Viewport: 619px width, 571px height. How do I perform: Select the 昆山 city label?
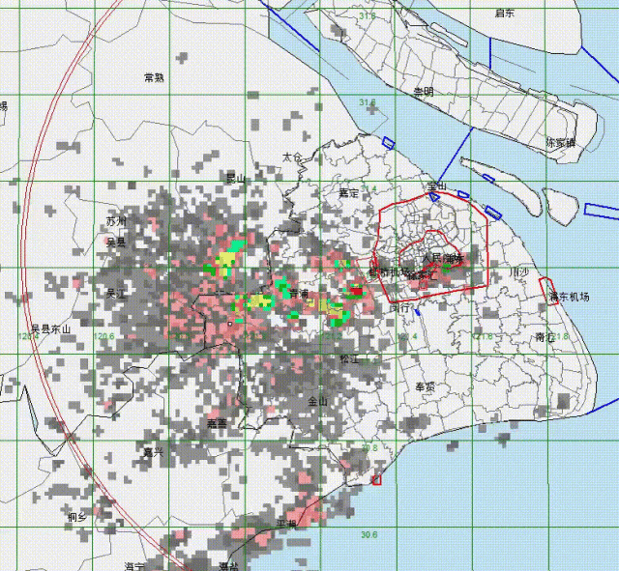coord(236,178)
